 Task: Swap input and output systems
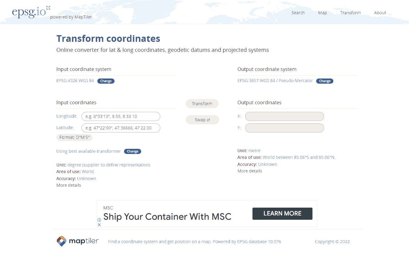point(202,120)
